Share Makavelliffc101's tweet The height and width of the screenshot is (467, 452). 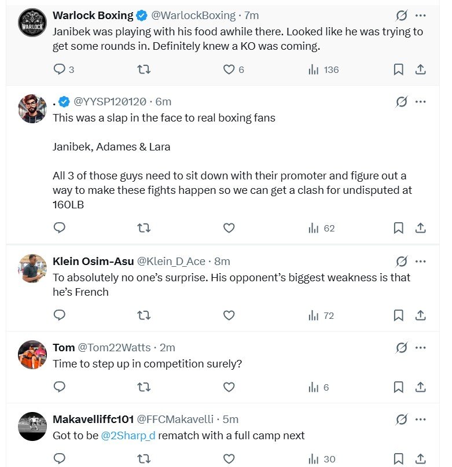(421, 459)
